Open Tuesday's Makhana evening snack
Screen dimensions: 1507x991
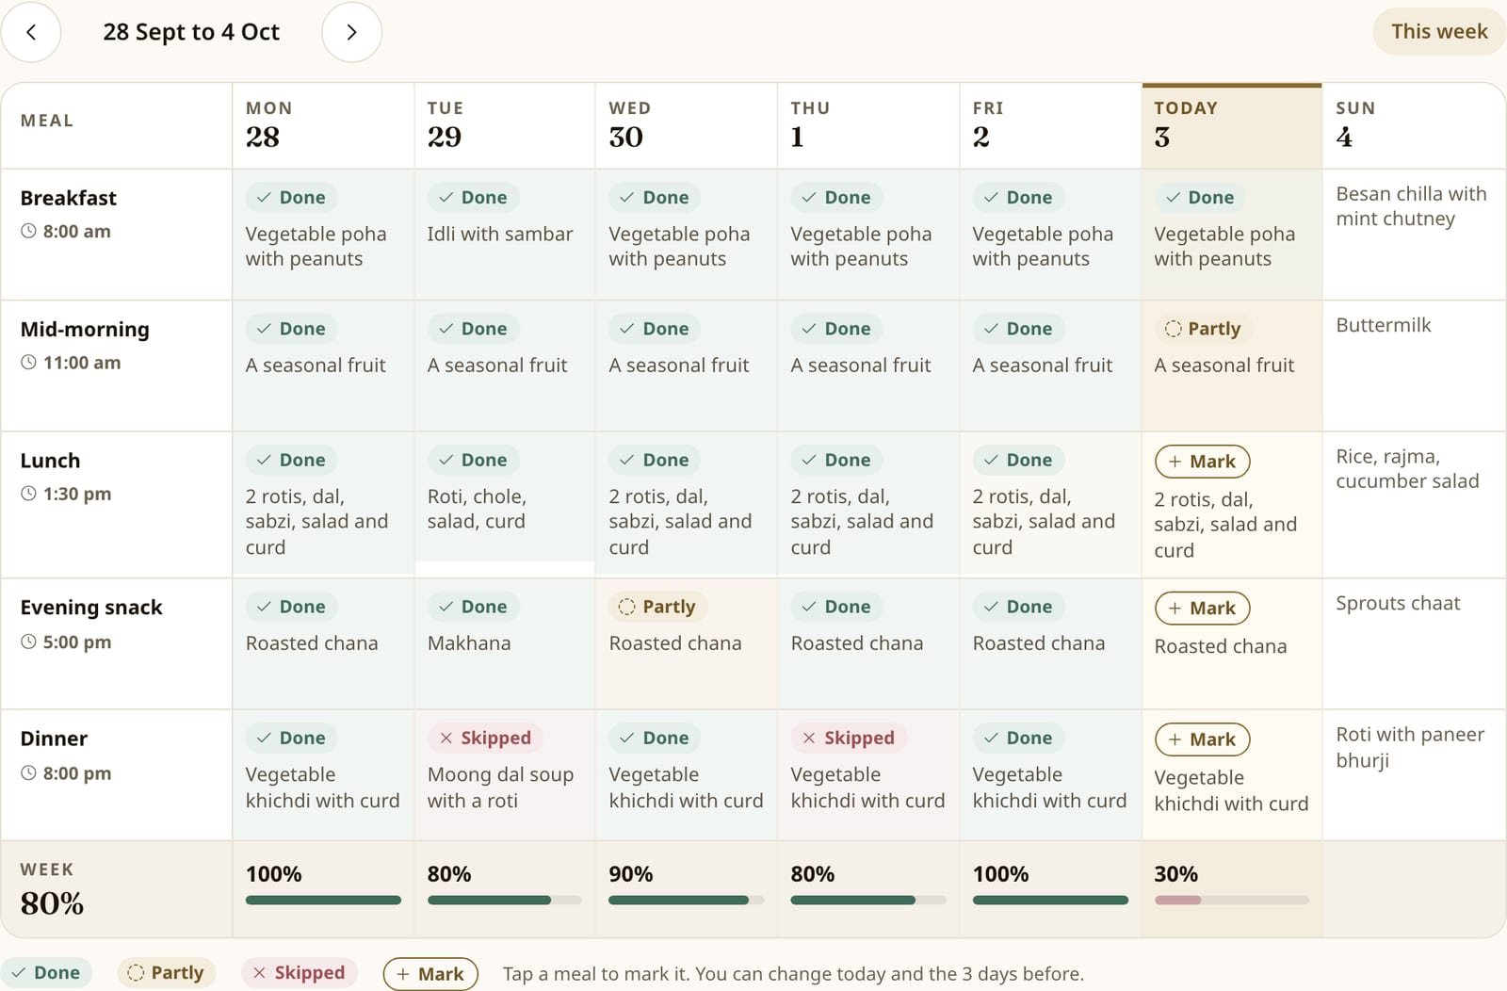click(469, 643)
